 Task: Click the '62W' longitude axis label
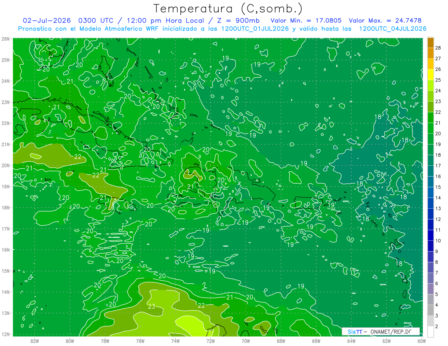coord(386,341)
